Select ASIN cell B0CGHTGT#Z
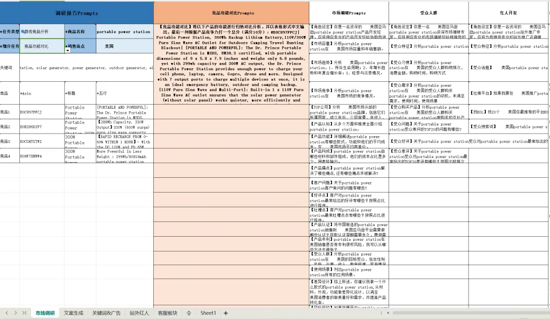 pos(42,141)
